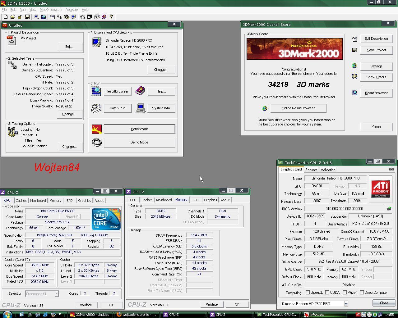Click the IrfanView taskbar button
The height and width of the screenshot is (318, 398).
pos(326,315)
